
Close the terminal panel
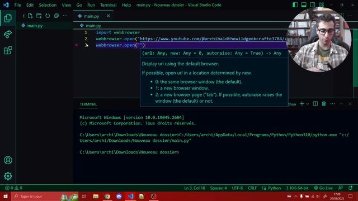350,104
